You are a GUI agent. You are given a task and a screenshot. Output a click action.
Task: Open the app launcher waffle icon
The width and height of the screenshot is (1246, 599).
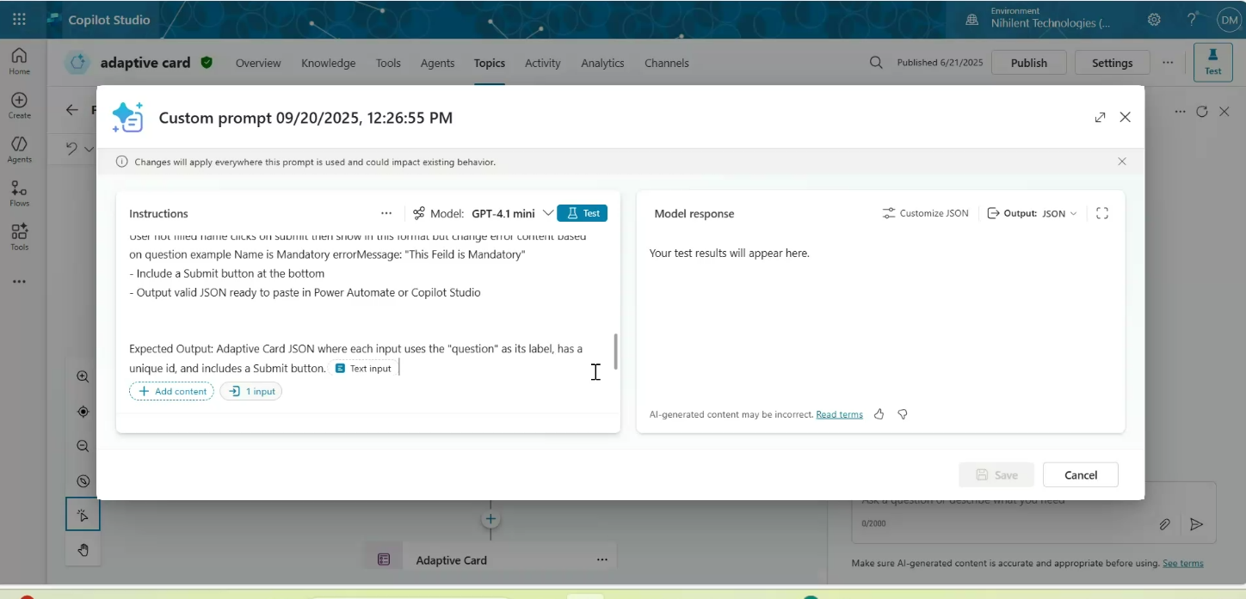point(19,19)
